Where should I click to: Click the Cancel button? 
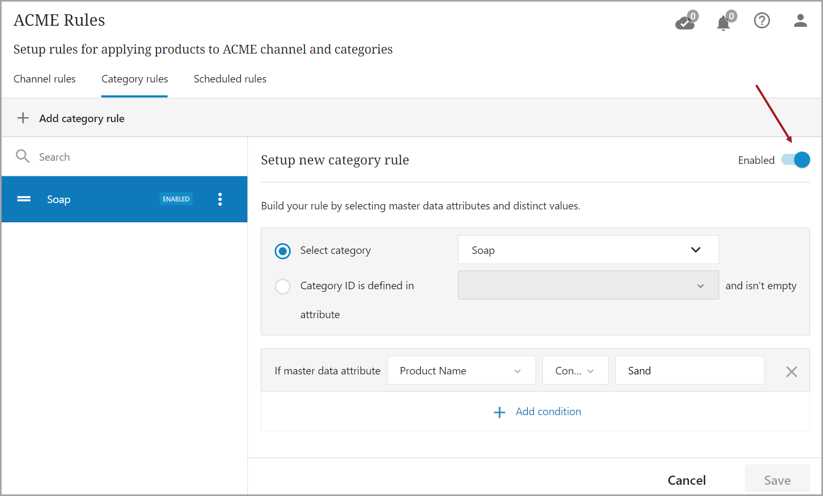[686, 480]
